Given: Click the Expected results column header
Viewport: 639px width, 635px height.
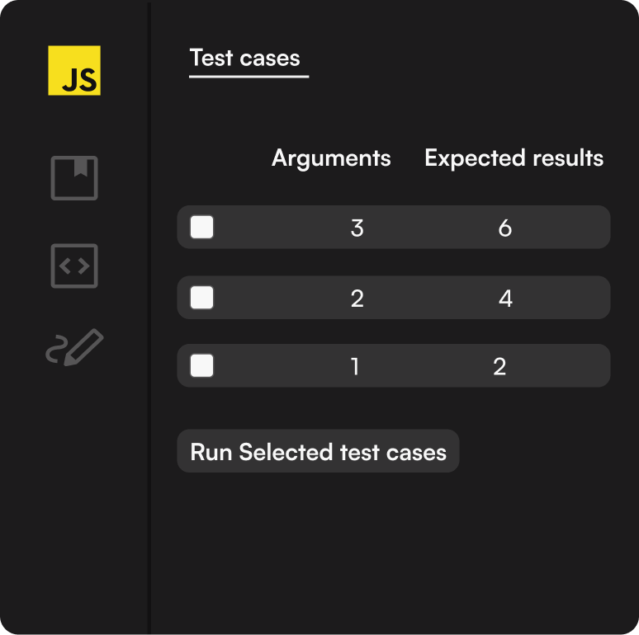Looking at the screenshot, I should point(514,158).
